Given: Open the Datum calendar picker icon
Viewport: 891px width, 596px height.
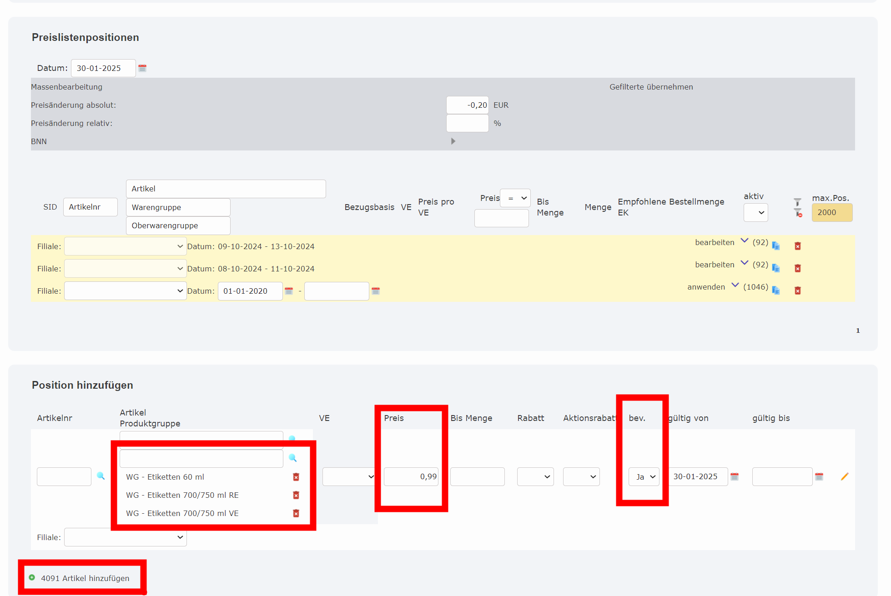Looking at the screenshot, I should coord(142,68).
